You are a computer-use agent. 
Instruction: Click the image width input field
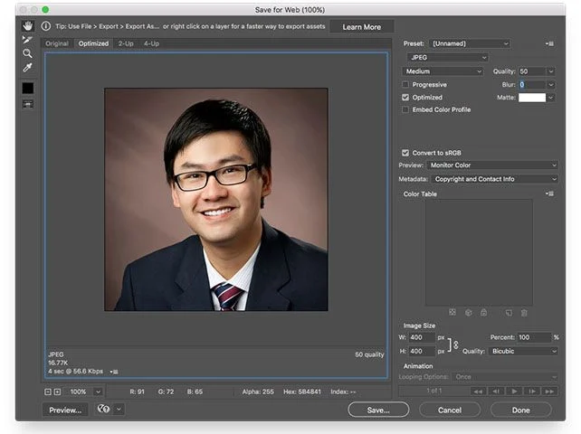tap(422, 337)
